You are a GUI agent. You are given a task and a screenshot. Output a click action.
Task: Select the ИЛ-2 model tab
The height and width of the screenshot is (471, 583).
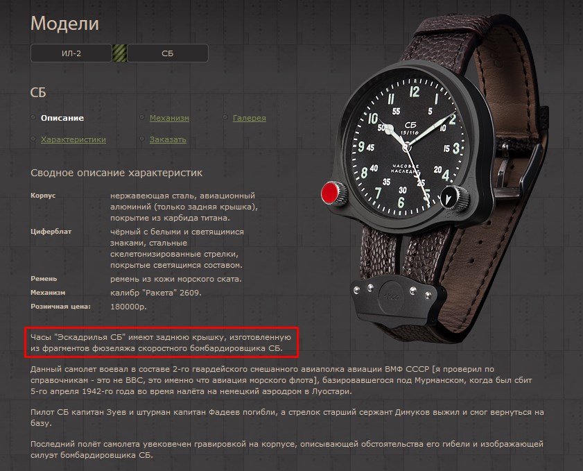click(71, 53)
